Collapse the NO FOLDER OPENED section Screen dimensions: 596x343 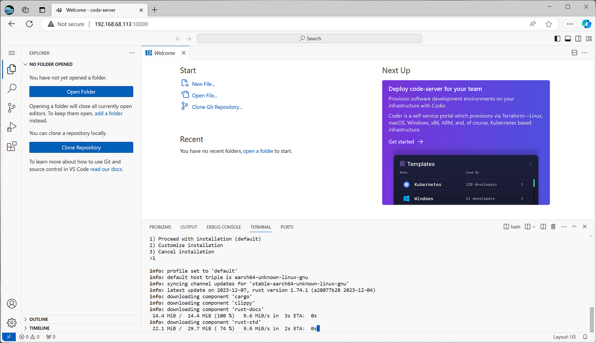81,64
